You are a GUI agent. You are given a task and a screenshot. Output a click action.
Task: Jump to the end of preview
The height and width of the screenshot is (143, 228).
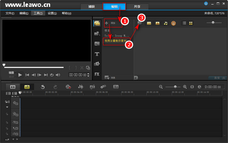(46, 75)
